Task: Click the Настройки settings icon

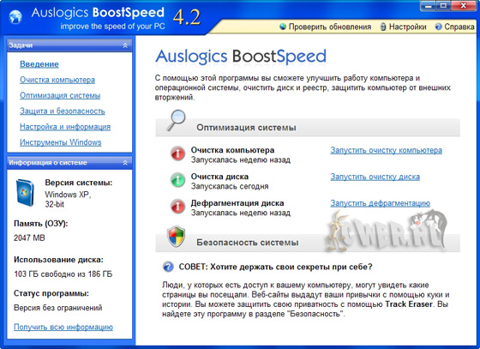Action: 383,27
